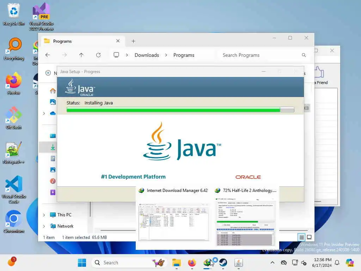Viewport: 361px width, 271px height.
Task: Select Network in navigation pane
Action: (65, 226)
